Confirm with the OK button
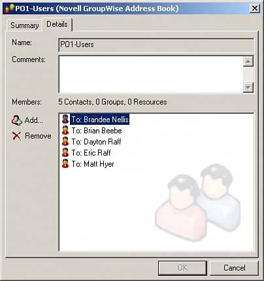Screen dimensions: 264x281 182,268
